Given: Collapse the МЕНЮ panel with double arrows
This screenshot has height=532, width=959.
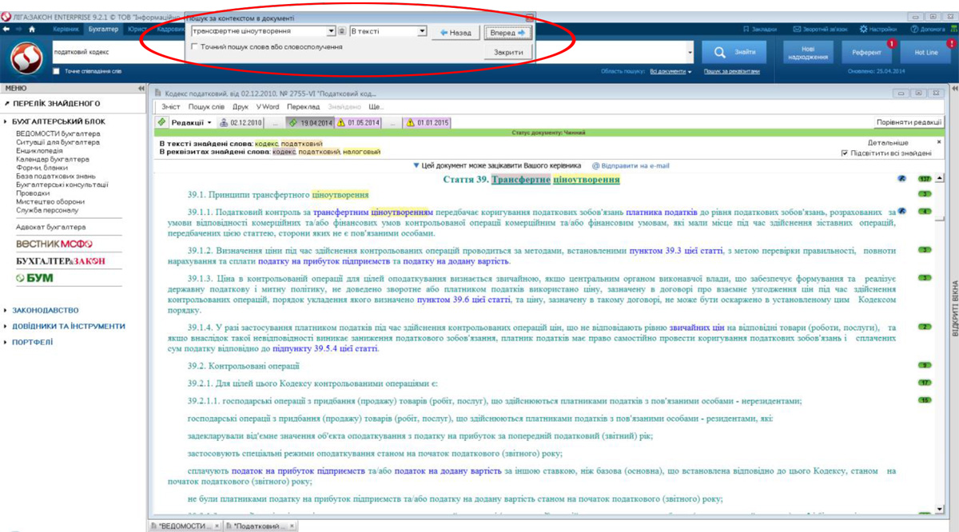Looking at the screenshot, I should tap(141, 88).
